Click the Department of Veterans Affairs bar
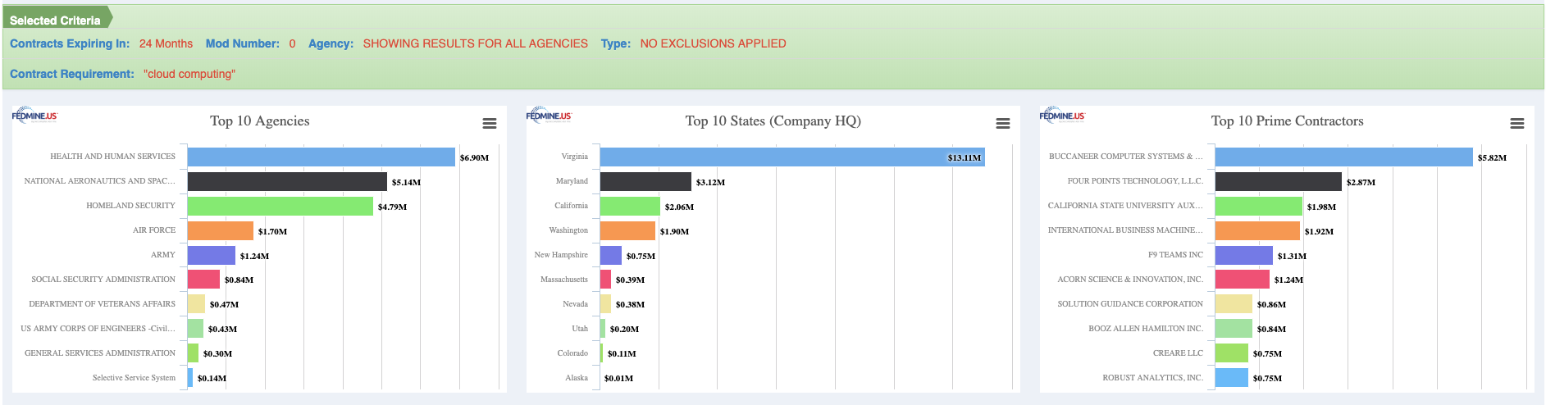Screen dimensions: 1546x405 point(196,304)
